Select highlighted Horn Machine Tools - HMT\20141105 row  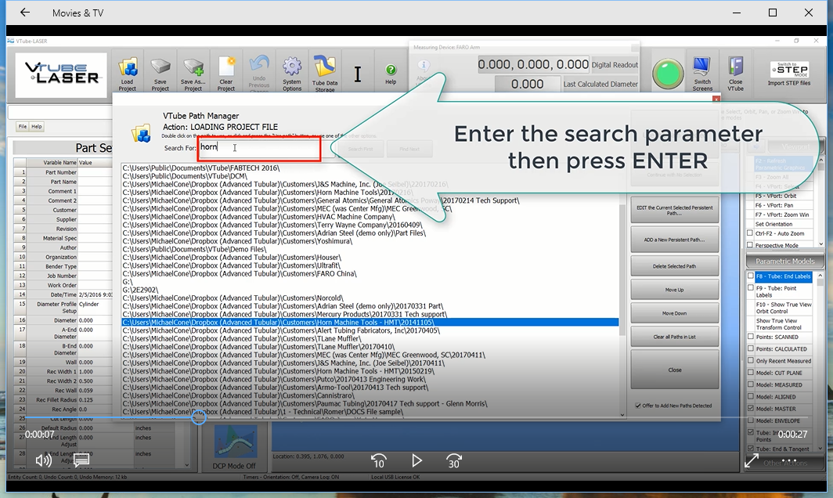(x=370, y=322)
